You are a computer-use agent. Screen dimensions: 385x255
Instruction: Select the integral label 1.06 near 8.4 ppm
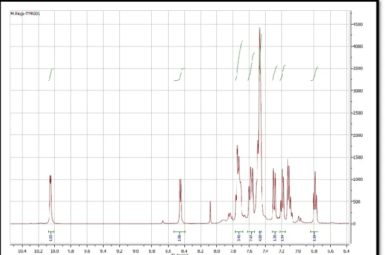179,237
